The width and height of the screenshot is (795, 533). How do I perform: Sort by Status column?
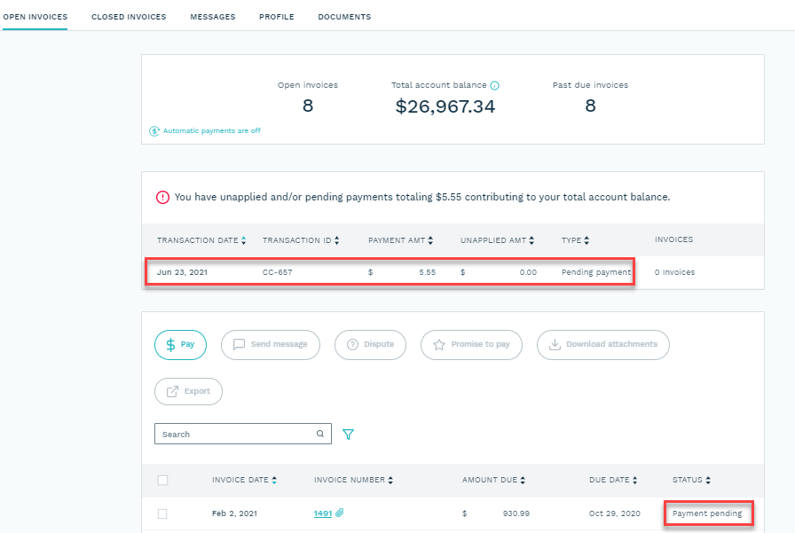coord(711,479)
